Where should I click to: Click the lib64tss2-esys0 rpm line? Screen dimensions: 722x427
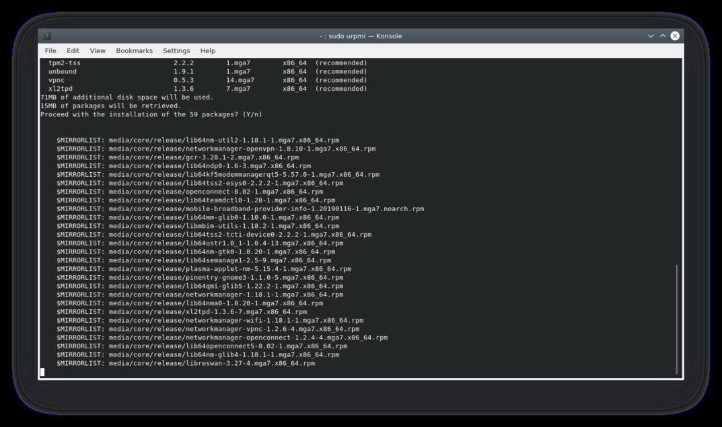click(200, 183)
